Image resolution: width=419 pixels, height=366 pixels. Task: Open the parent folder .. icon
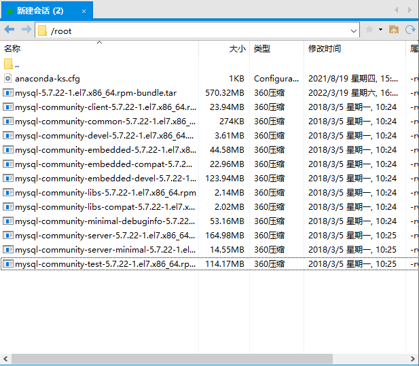pyautogui.click(x=8, y=64)
